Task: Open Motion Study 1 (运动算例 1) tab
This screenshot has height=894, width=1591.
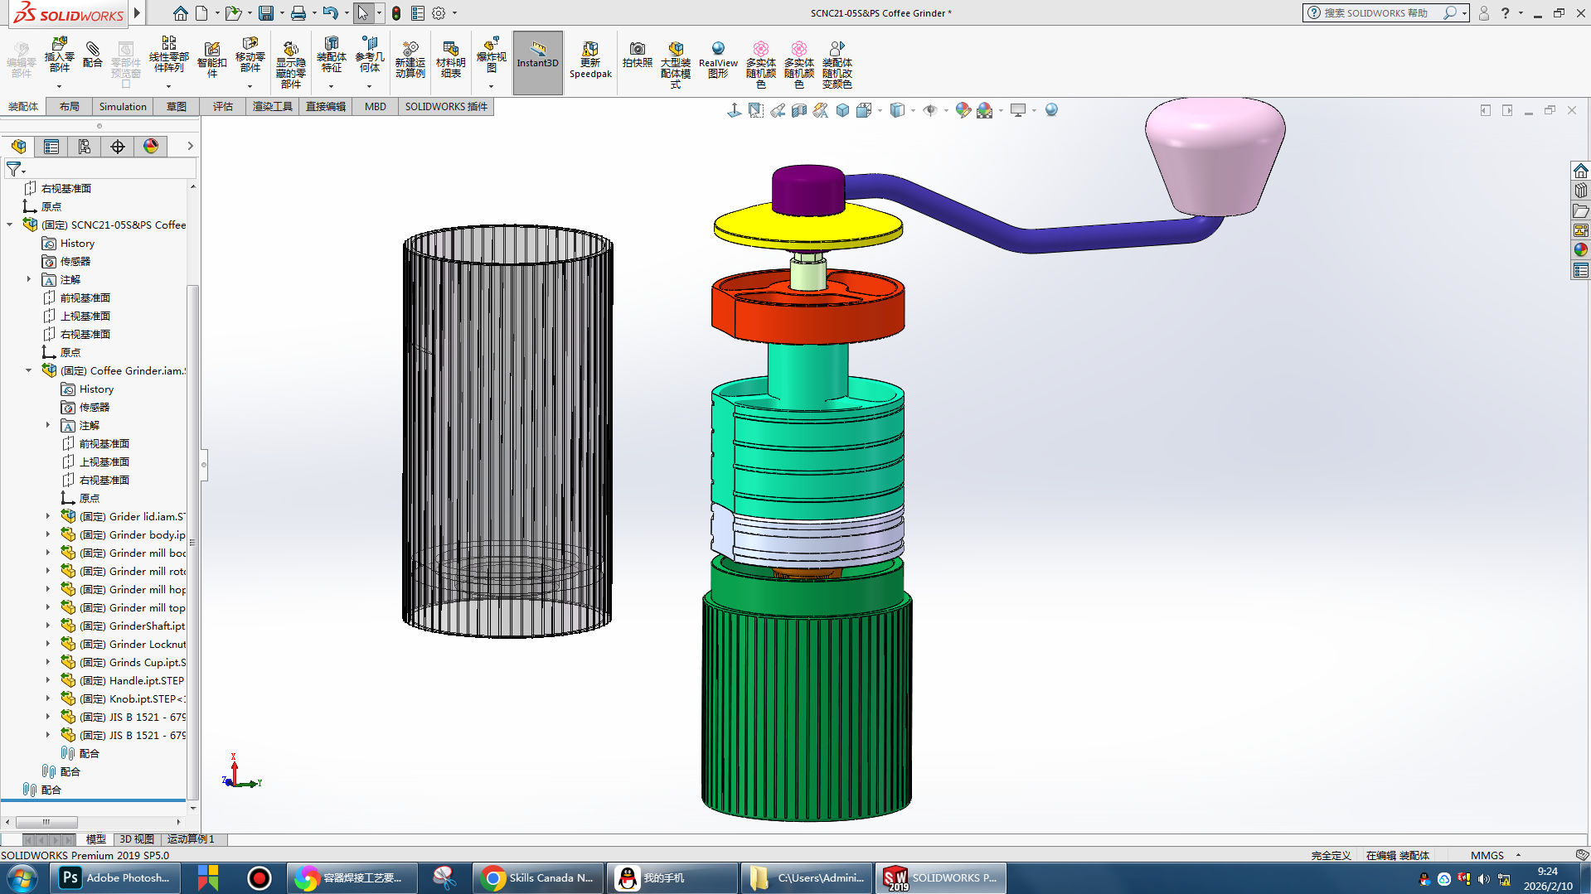Action: pos(191,839)
